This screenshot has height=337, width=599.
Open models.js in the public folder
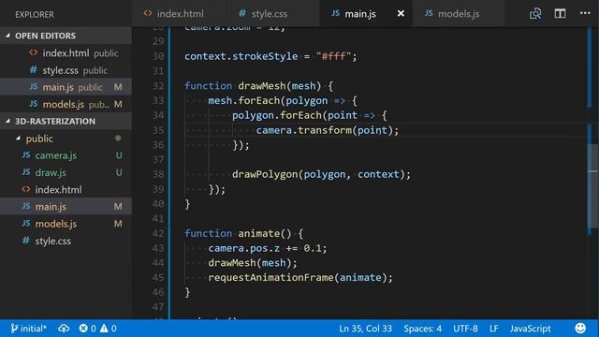click(x=66, y=224)
